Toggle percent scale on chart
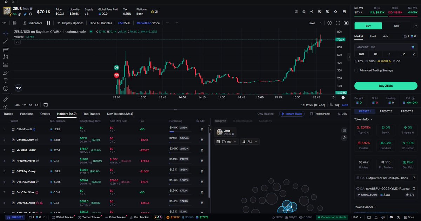The height and width of the screenshot is (221, 421). click(x=331, y=105)
